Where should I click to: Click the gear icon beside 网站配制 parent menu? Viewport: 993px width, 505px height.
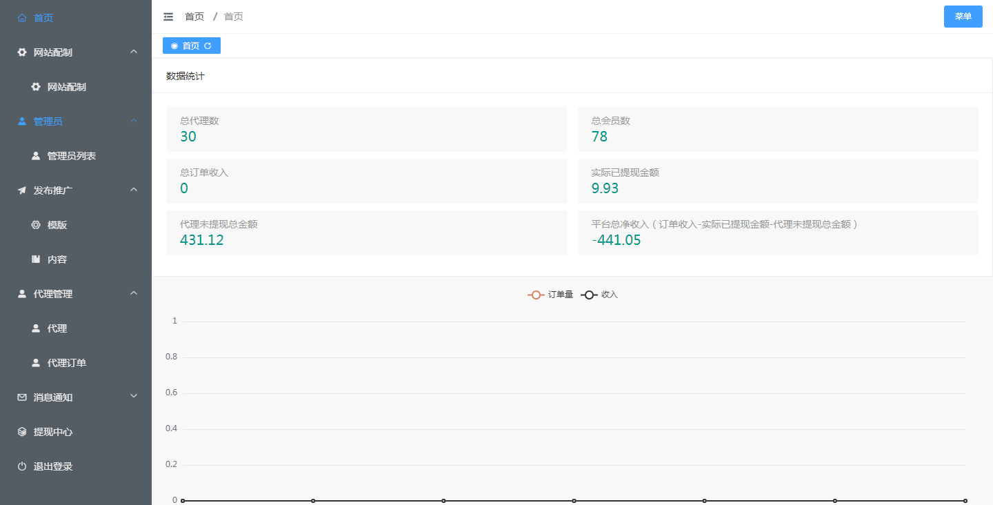pyautogui.click(x=22, y=52)
